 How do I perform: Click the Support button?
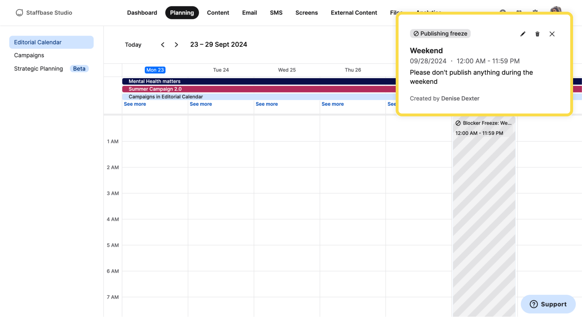point(548,304)
